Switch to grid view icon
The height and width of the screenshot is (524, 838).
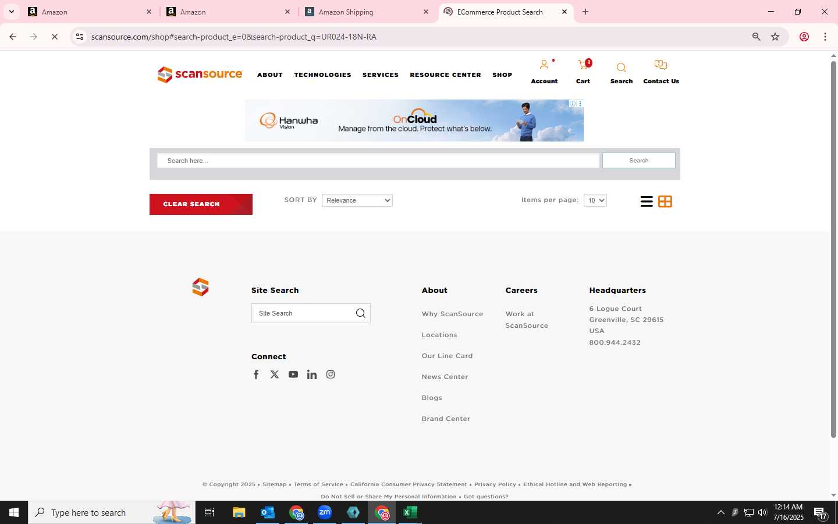(665, 201)
